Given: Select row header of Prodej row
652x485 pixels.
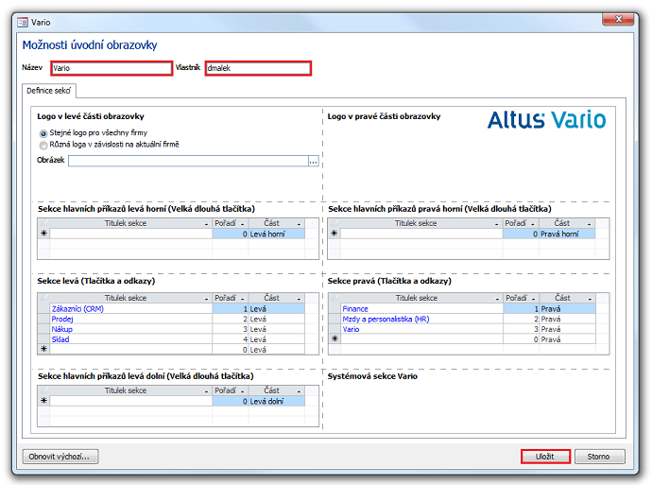Looking at the screenshot, I should [x=43, y=319].
